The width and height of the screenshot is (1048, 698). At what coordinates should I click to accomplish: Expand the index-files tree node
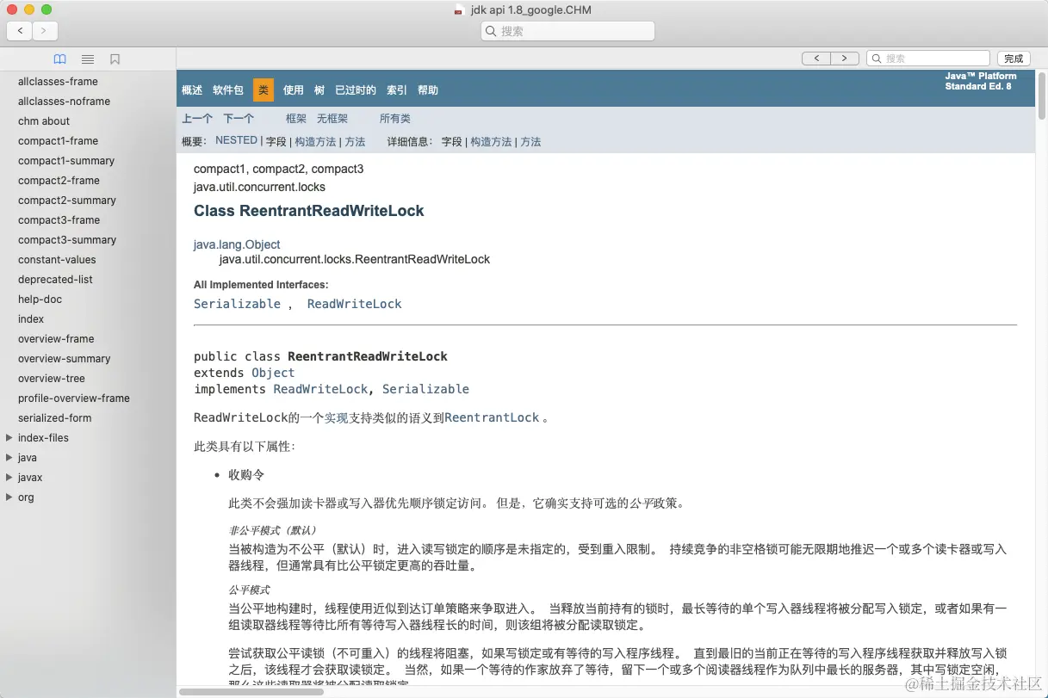(x=9, y=438)
